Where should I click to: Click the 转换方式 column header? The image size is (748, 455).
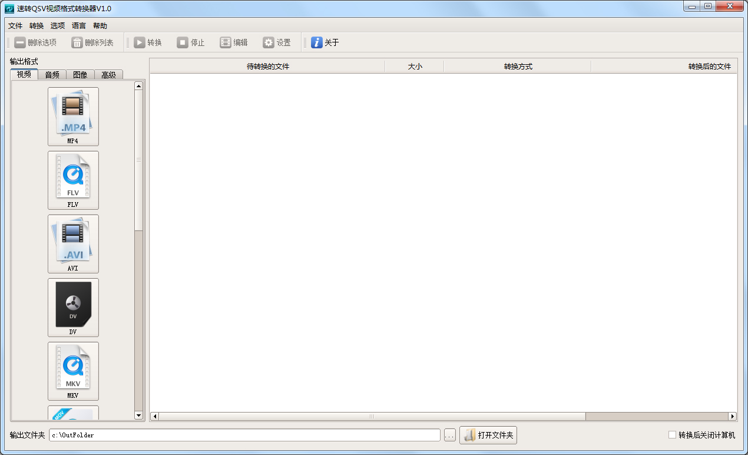tap(518, 66)
